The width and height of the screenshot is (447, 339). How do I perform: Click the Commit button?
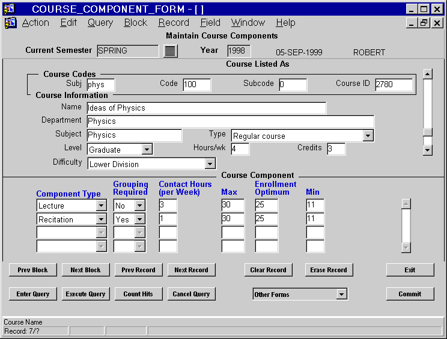tap(410, 294)
